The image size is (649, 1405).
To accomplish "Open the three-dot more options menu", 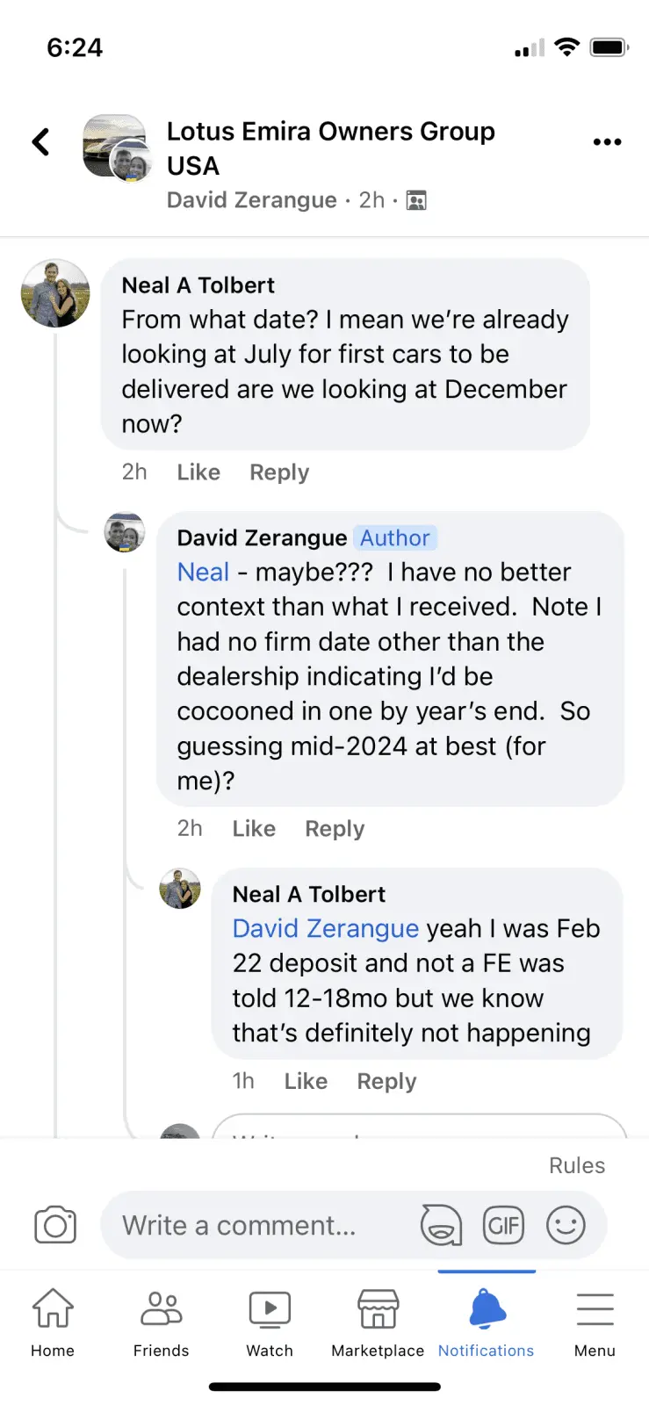I will click(x=607, y=141).
